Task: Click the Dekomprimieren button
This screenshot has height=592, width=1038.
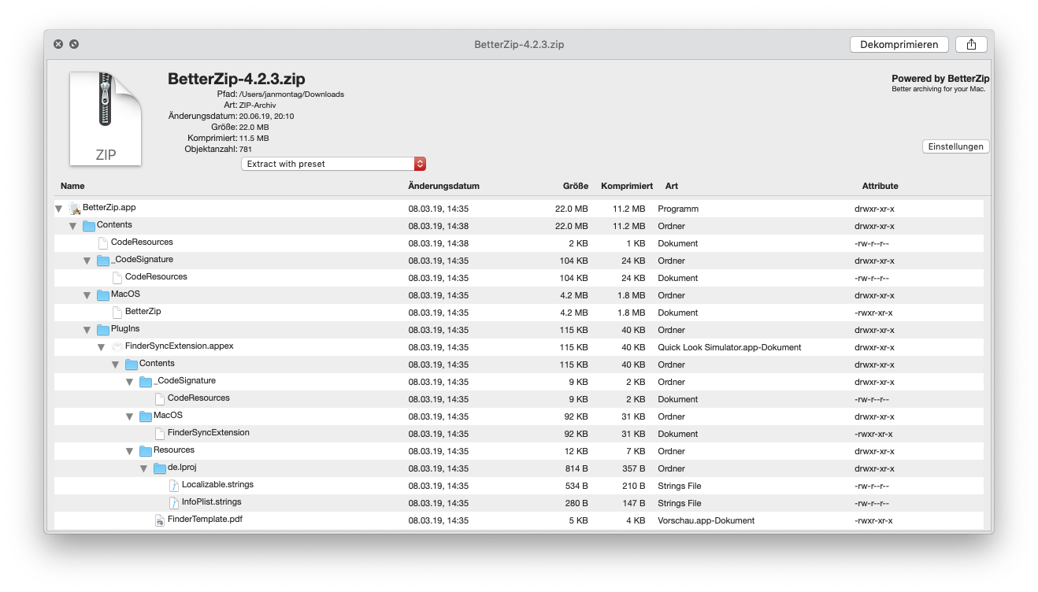Action: click(899, 44)
